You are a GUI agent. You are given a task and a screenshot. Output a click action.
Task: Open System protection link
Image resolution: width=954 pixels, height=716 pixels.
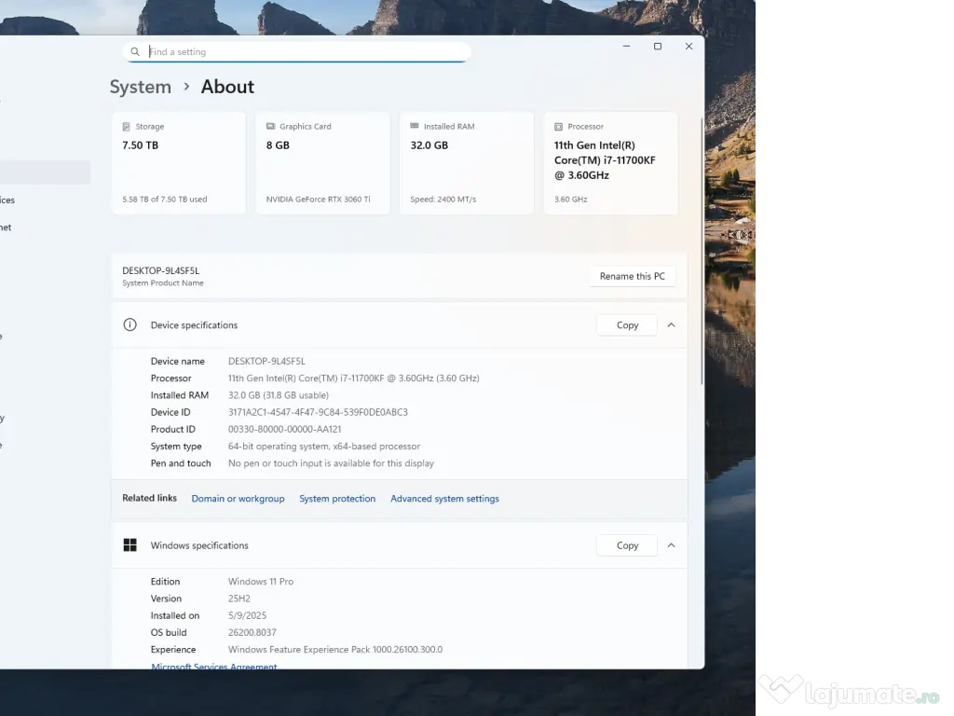(337, 499)
